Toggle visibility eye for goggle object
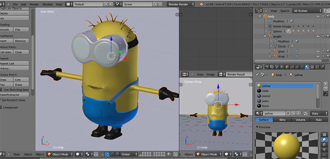330x159 pixels. [x=318, y=36]
